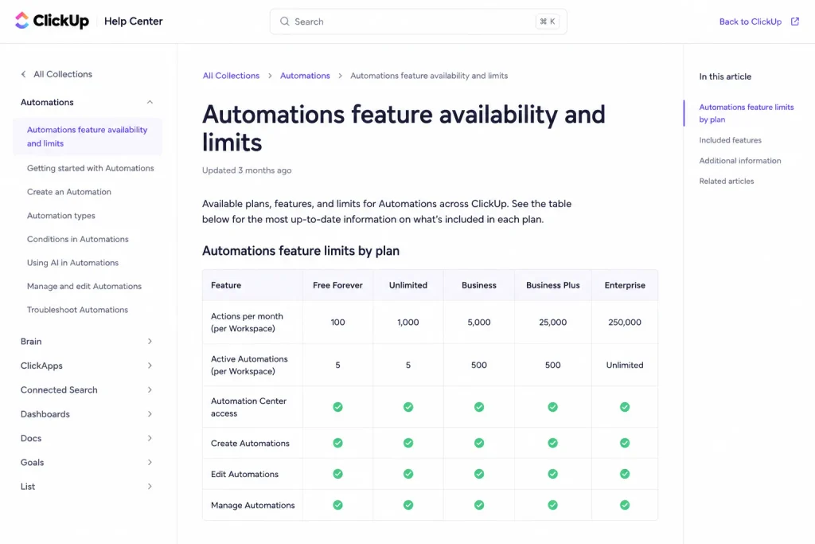
Task: Click the 1,000 actions cell
Action: click(x=408, y=323)
